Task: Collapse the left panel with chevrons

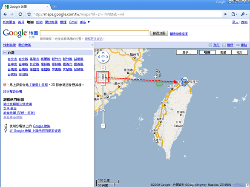Action: [92, 45]
